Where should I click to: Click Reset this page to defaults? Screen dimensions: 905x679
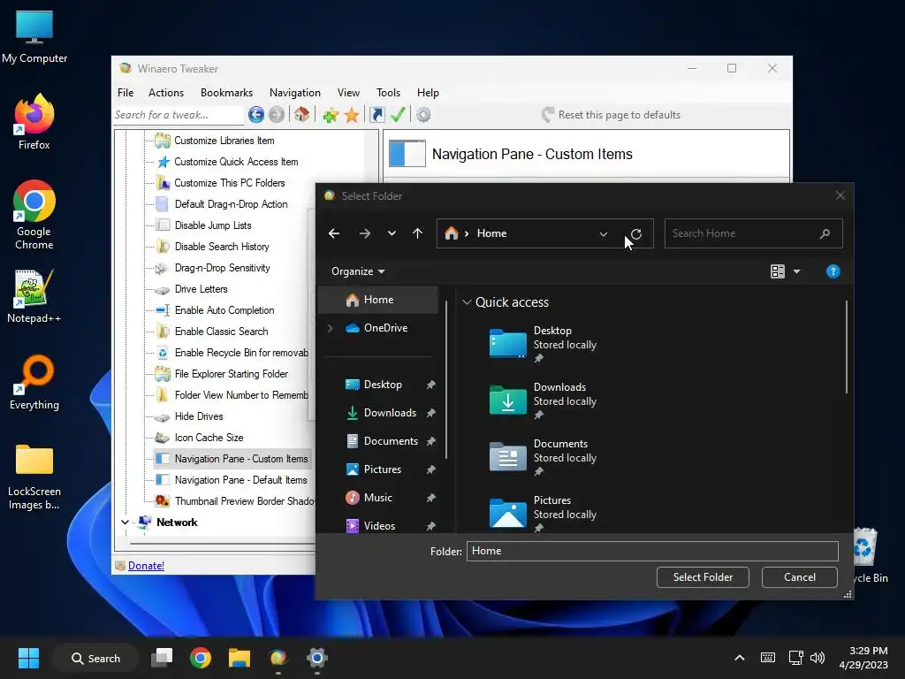click(612, 115)
